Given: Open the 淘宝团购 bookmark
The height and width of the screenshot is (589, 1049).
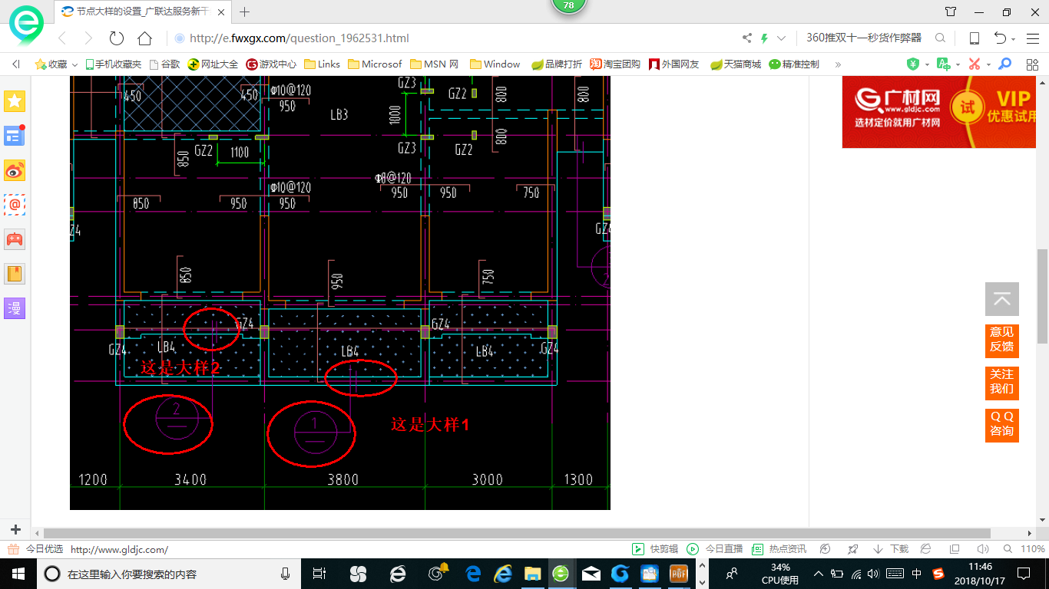Looking at the screenshot, I should (x=615, y=64).
